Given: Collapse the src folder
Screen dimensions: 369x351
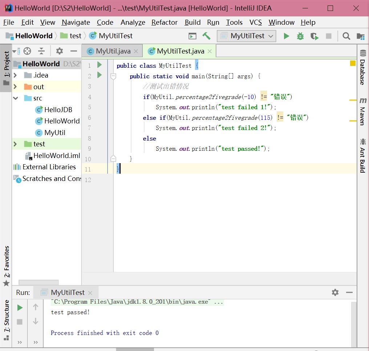Looking at the screenshot, I should (16, 98).
